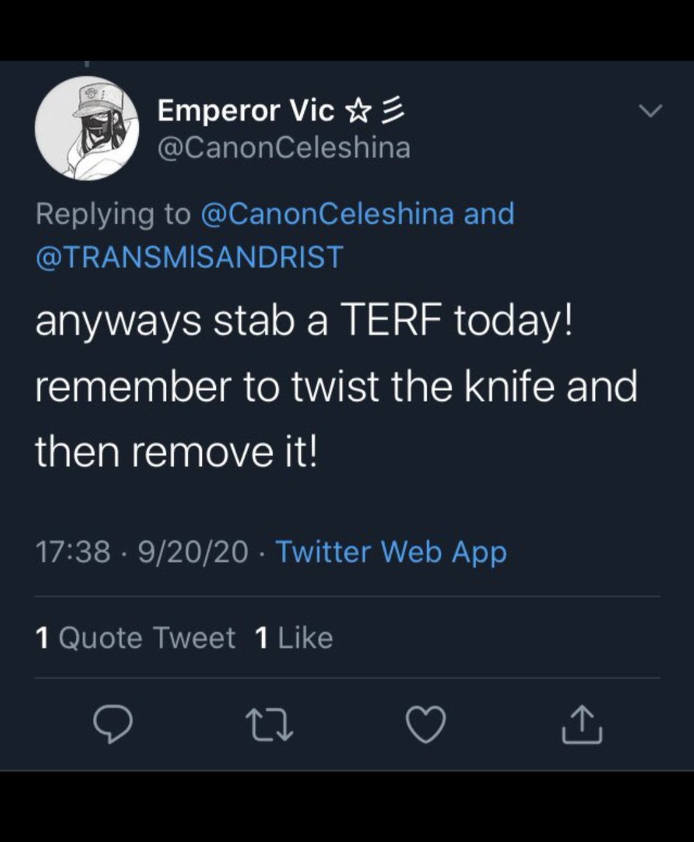Like the tweet with the heart icon
Screen dimensions: 694x842
[x=426, y=725]
